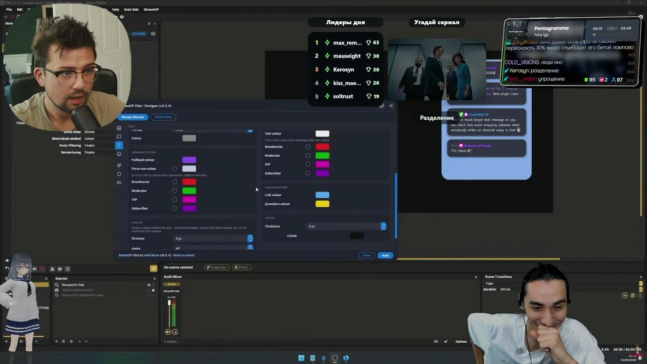Toggle visibility of StreamUP Chat source
Viewport: 647px width, 364px height.
coord(149,285)
